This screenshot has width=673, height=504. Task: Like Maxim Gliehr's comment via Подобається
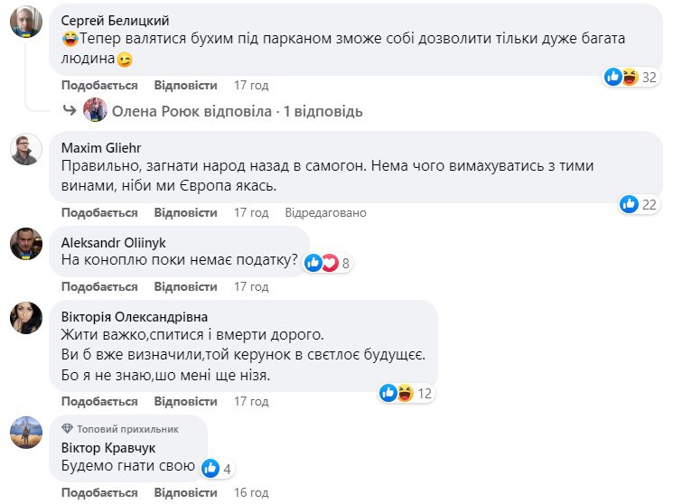click(99, 212)
